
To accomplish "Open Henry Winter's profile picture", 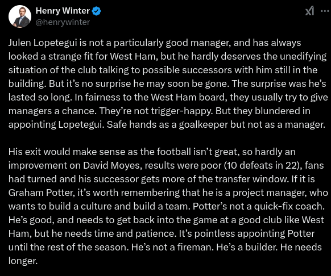I will click(20, 16).
